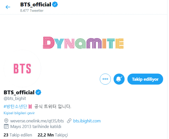
Task: Open the Dynamite banner image
Action: coord(84,42)
